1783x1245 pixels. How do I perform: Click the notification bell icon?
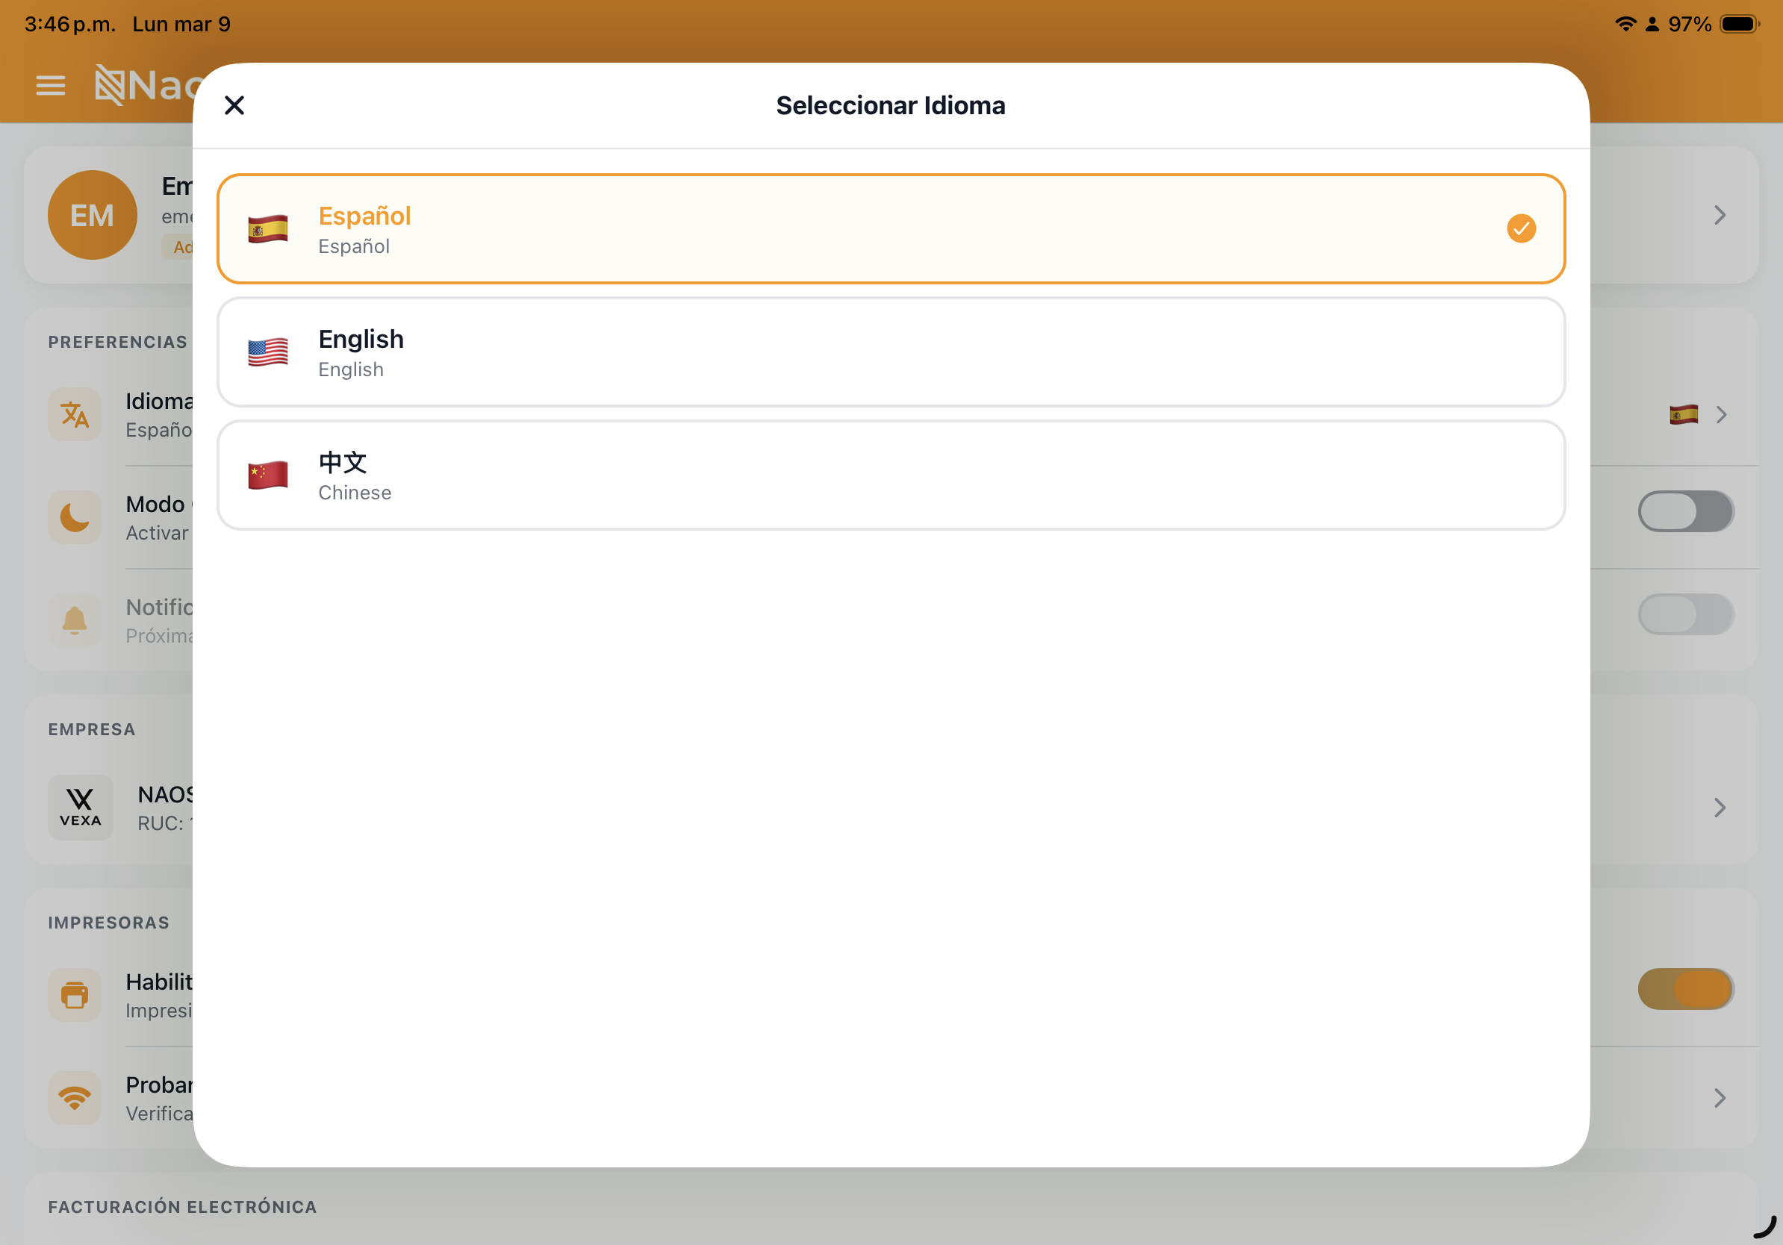pyautogui.click(x=75, y=620)
